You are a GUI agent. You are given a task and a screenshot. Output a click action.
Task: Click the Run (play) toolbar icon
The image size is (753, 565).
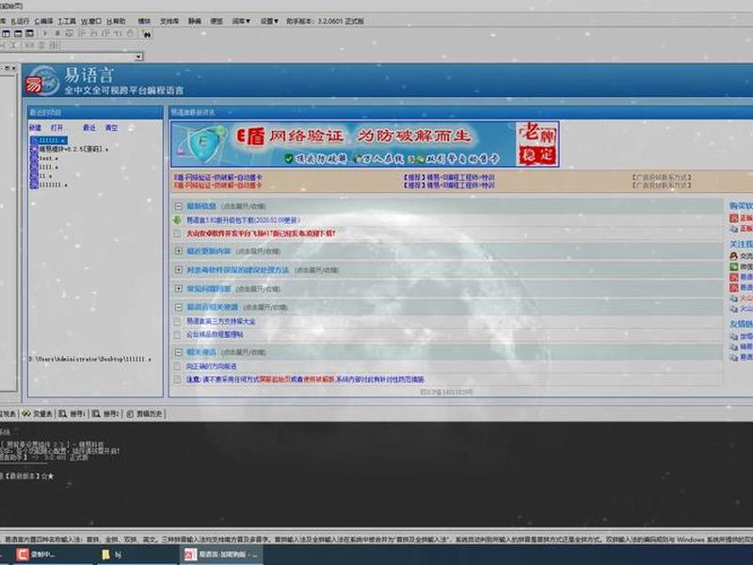click(x=45, y=33)
